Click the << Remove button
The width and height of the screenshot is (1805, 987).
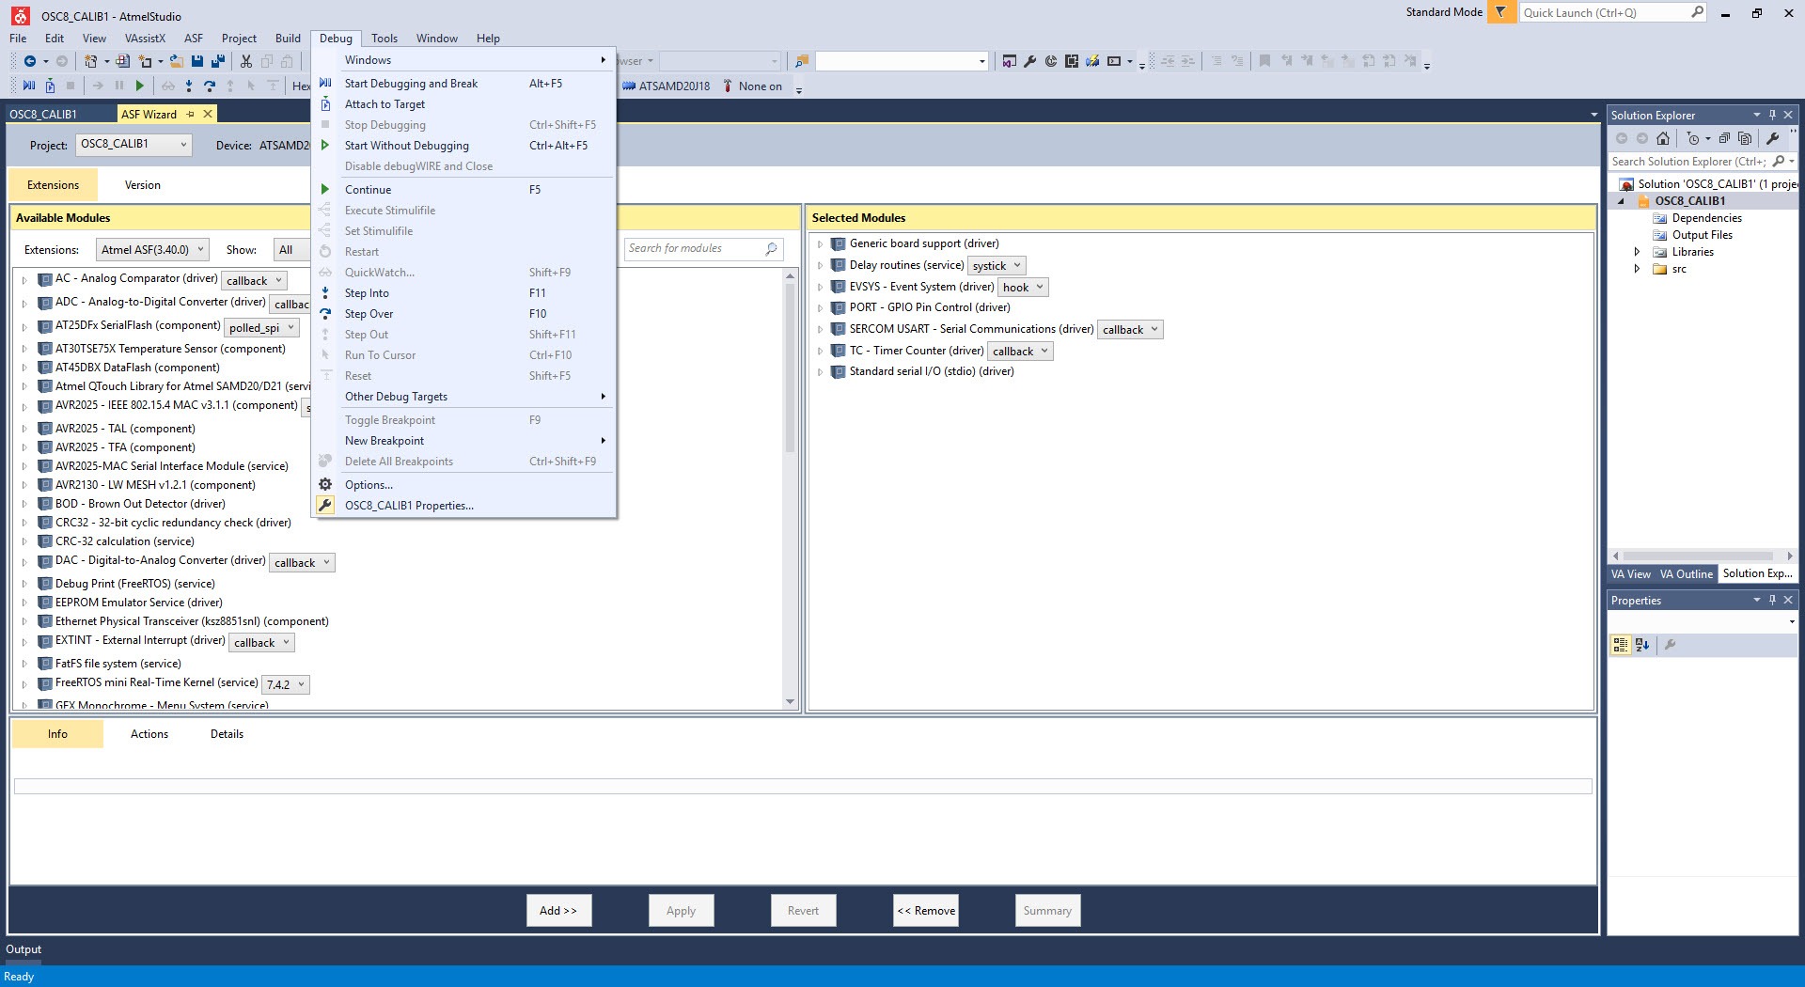(x=926, y=911)
